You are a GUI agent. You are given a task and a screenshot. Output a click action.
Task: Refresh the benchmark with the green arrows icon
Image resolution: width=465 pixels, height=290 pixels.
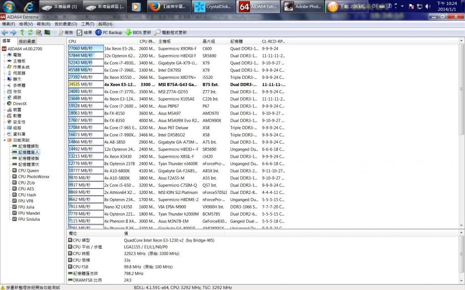pyautogui.click(x=30, y=33)
